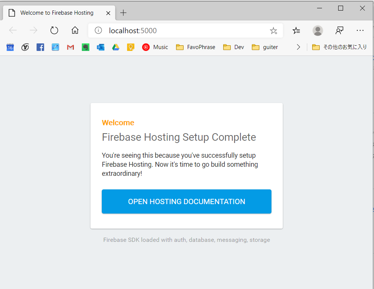Screen dimensions: 374x289
Task: Open the browser profile avatar
Action: [317, 30]
